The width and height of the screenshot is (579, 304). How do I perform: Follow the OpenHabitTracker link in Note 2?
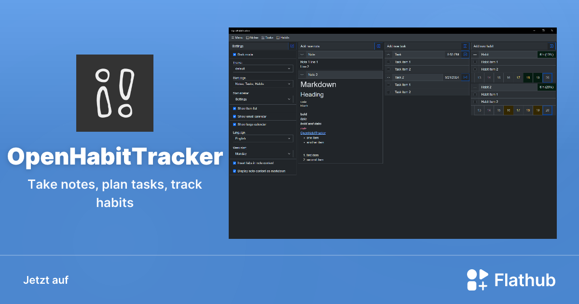(x=313, y=132)
